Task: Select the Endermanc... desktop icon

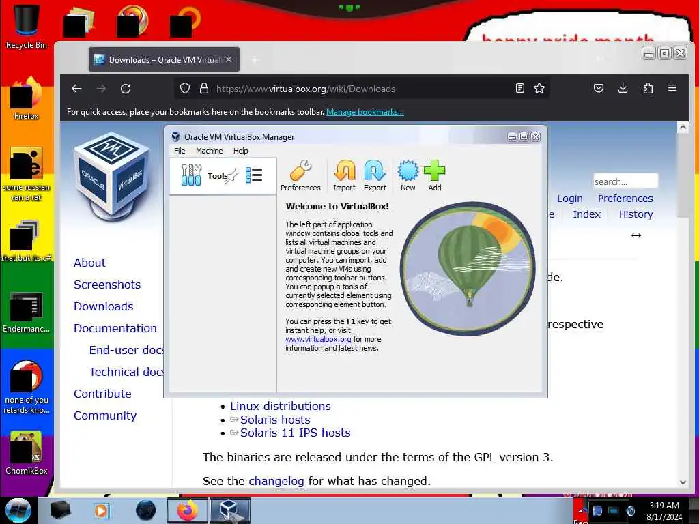Action: click(27, 312)
